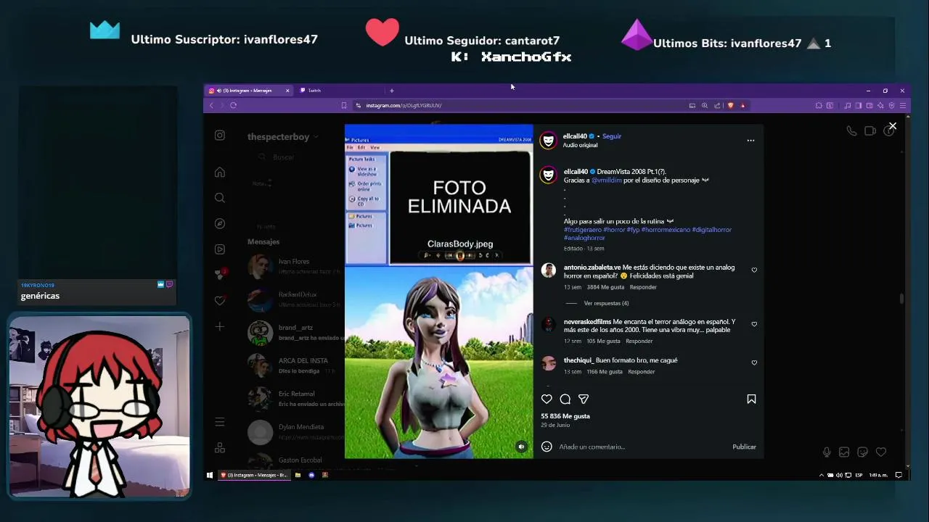Like antonio.zabaleta.ve's comment
The height and width of the screenshot is (522, 929).
(754, 270)
